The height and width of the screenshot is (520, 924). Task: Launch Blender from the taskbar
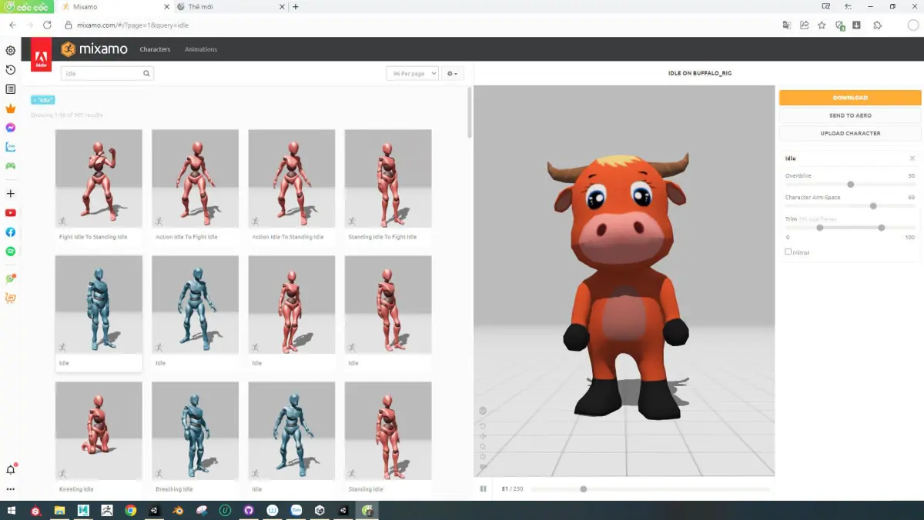178,510
